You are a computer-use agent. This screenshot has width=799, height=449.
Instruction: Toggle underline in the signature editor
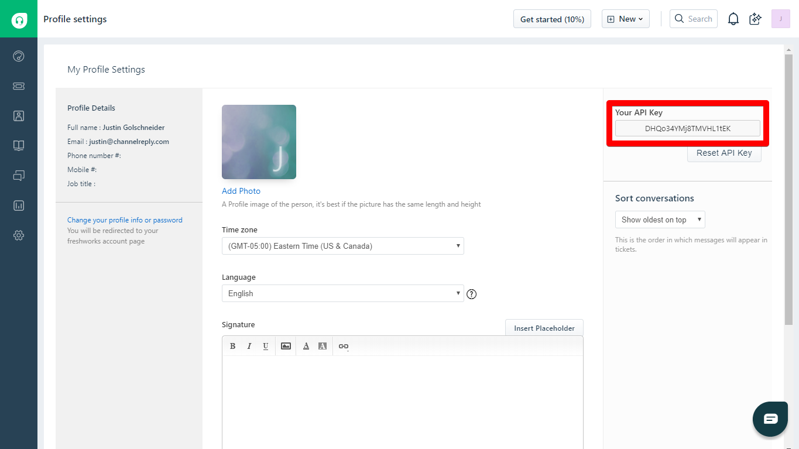pos(265,346)
